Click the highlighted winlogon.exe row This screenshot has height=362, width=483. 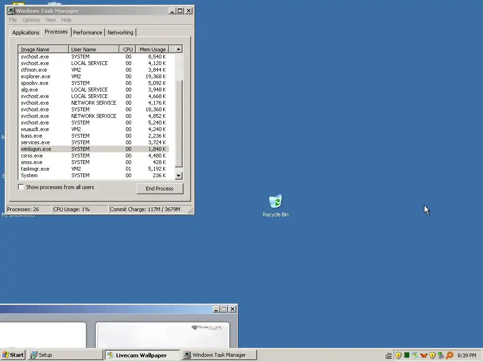pyautogui.click(x=93, y=149)
